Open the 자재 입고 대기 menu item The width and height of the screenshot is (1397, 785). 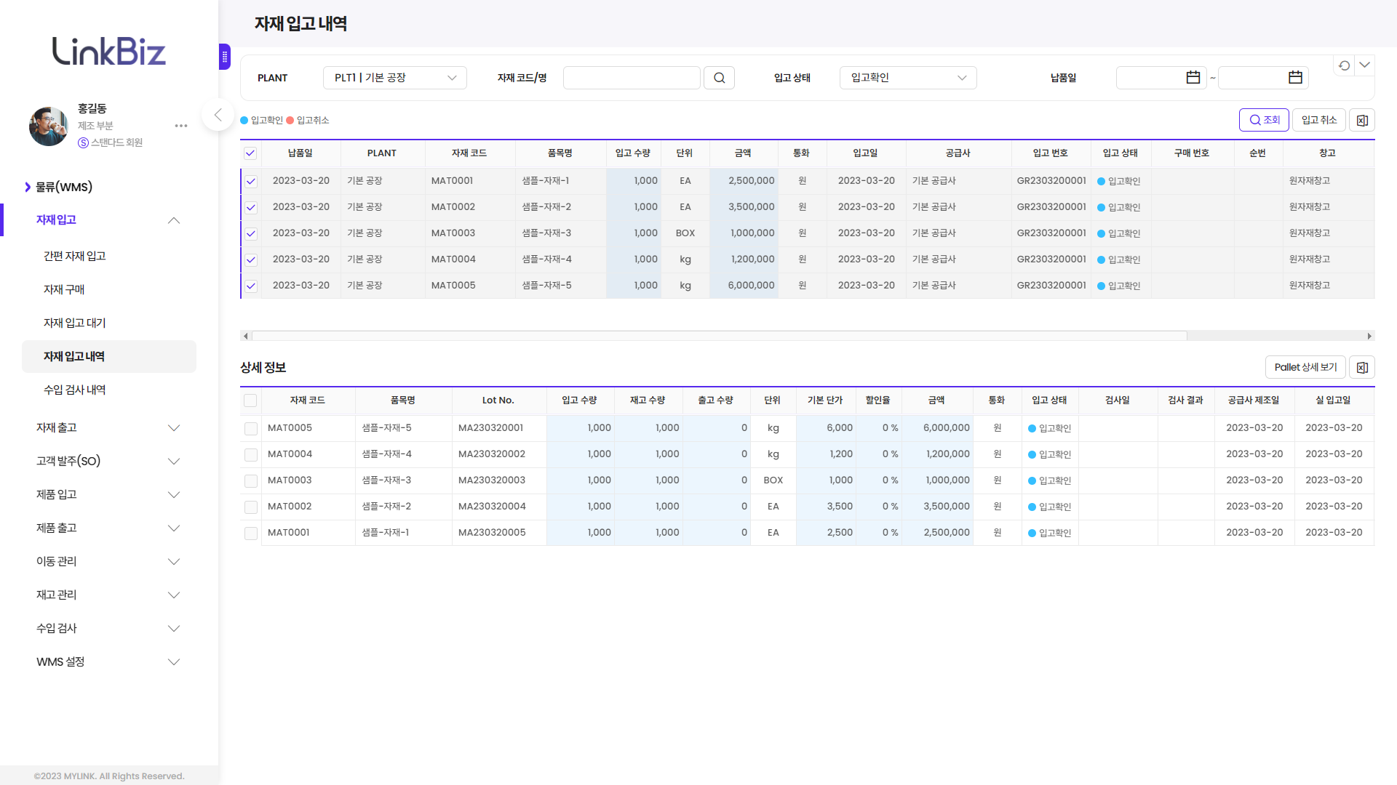(75, 323)
